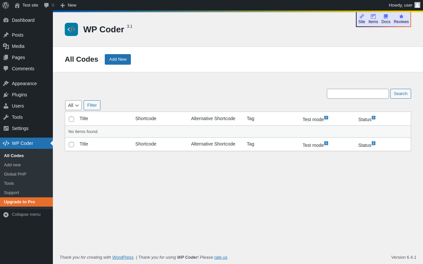This screenshot has height=264, width=423.
Task: Sort by Title in table header
Action: tap(84, 118)
